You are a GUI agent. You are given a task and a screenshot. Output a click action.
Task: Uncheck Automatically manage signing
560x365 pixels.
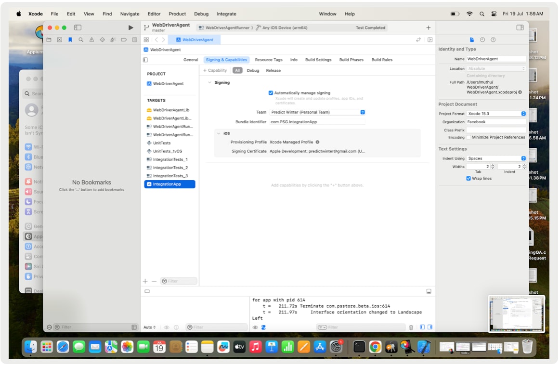271,93
